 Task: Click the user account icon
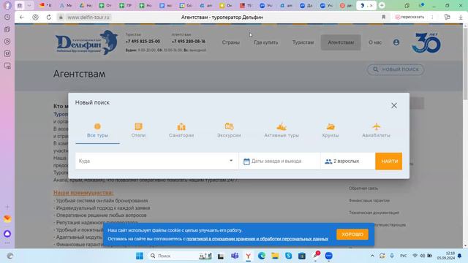[x=396, y=42]
